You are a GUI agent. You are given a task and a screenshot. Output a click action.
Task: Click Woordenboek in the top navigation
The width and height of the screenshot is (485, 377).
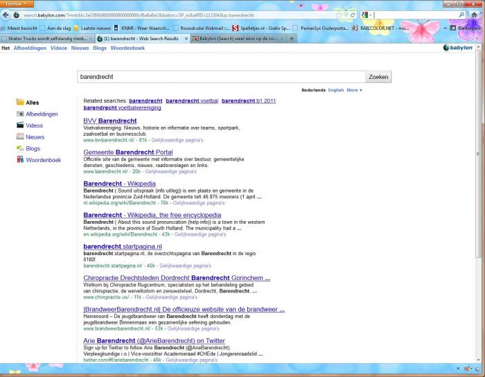click(x=127, y=48)
